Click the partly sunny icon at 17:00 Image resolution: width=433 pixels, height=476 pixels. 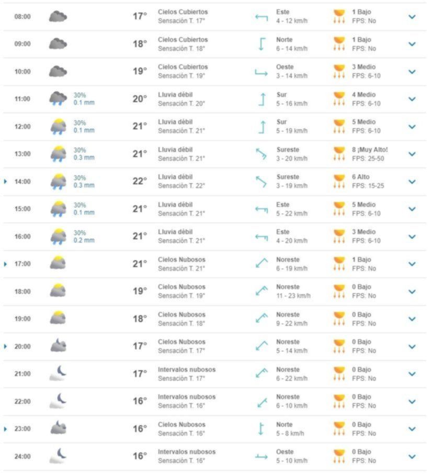(58, 263)
